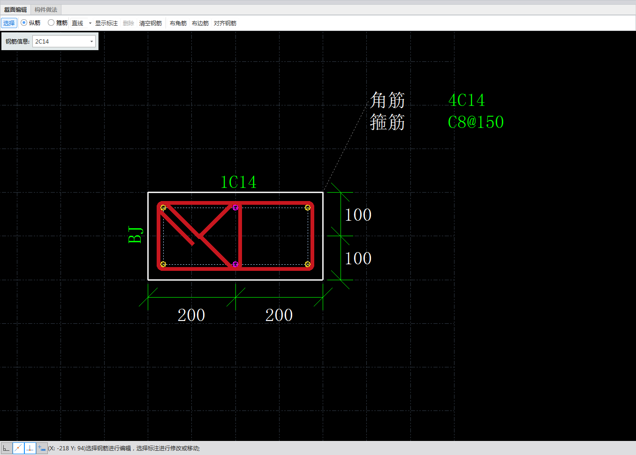This screenshot has width=636, height=455.
Task: Click the right 200 width dimension
Action: pyautogui.click(x=279, y=315)
